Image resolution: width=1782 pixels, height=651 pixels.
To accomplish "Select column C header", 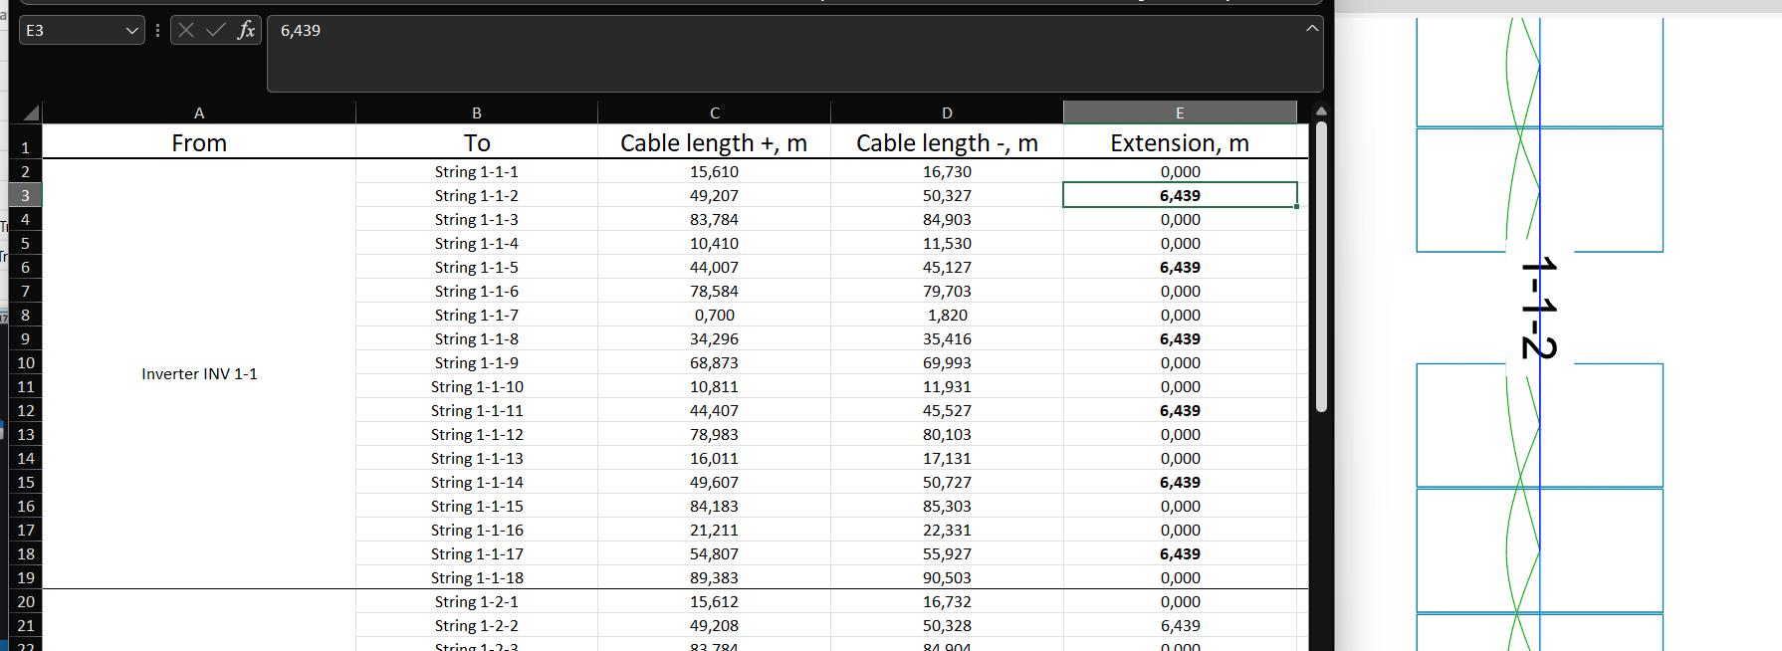I will [x=714, y=112].
